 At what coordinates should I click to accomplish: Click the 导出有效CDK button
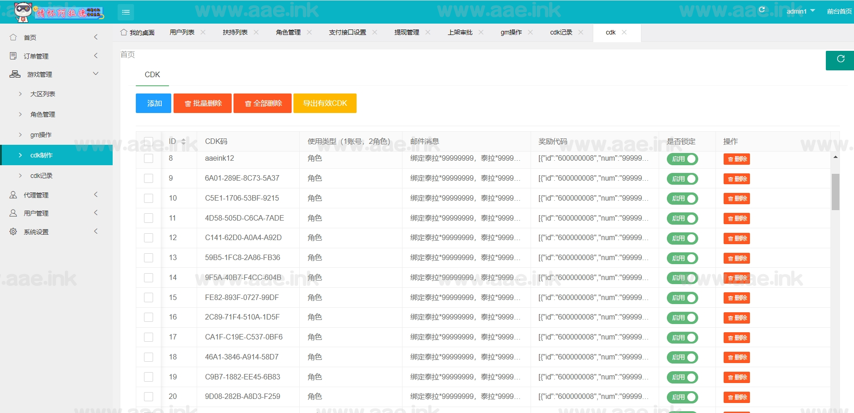click(325, 103)
